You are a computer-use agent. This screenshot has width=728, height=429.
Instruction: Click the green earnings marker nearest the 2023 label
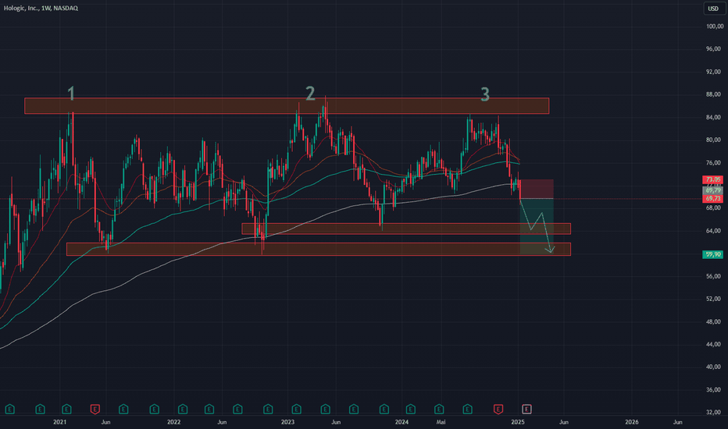pos(296,409)
